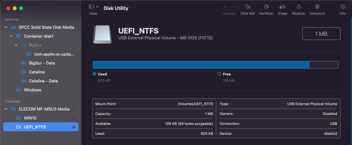
Task: Collapse the BigSur volume group
Action: [x=16, y=45]
